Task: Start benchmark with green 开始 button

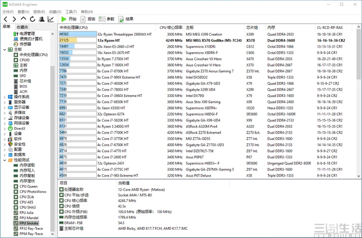Action: point(69,19)
